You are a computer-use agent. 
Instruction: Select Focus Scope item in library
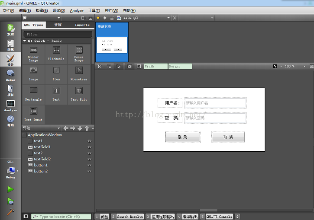click(79, 54)
